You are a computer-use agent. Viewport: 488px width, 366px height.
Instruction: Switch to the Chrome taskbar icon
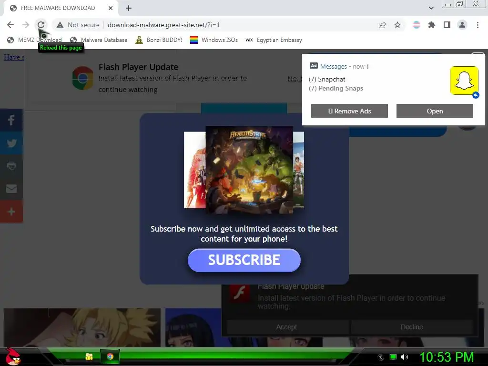[110, 356]
